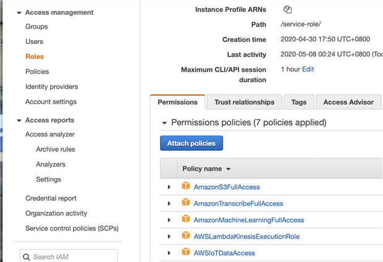Screen dimensions: 383x262
Task: Expand the AmazonTranscribeFullAccess policy row
Action: coord(169,203)
